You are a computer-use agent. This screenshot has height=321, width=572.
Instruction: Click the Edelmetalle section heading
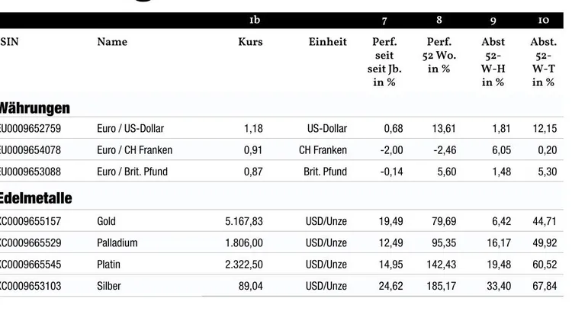coord(36,198)
